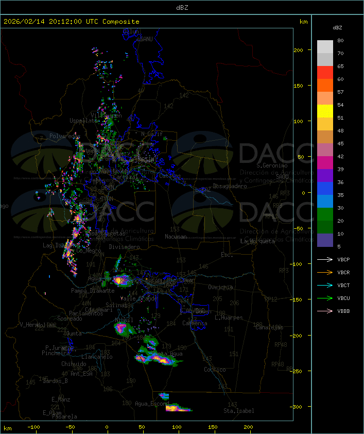
Task: Click the Bardas_B place label
Action: pyautogui.click(x=55, y=381)
